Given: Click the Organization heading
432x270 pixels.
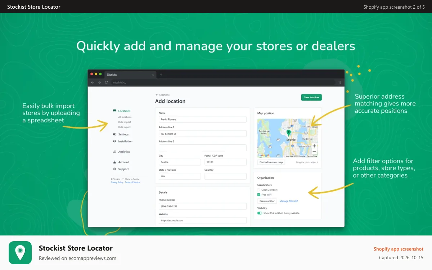Looking at the screenshot, I should [x=266, y=178].
